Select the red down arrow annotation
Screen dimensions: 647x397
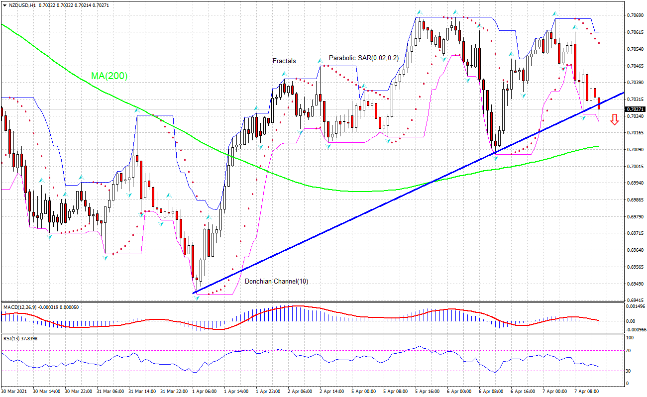615,119
